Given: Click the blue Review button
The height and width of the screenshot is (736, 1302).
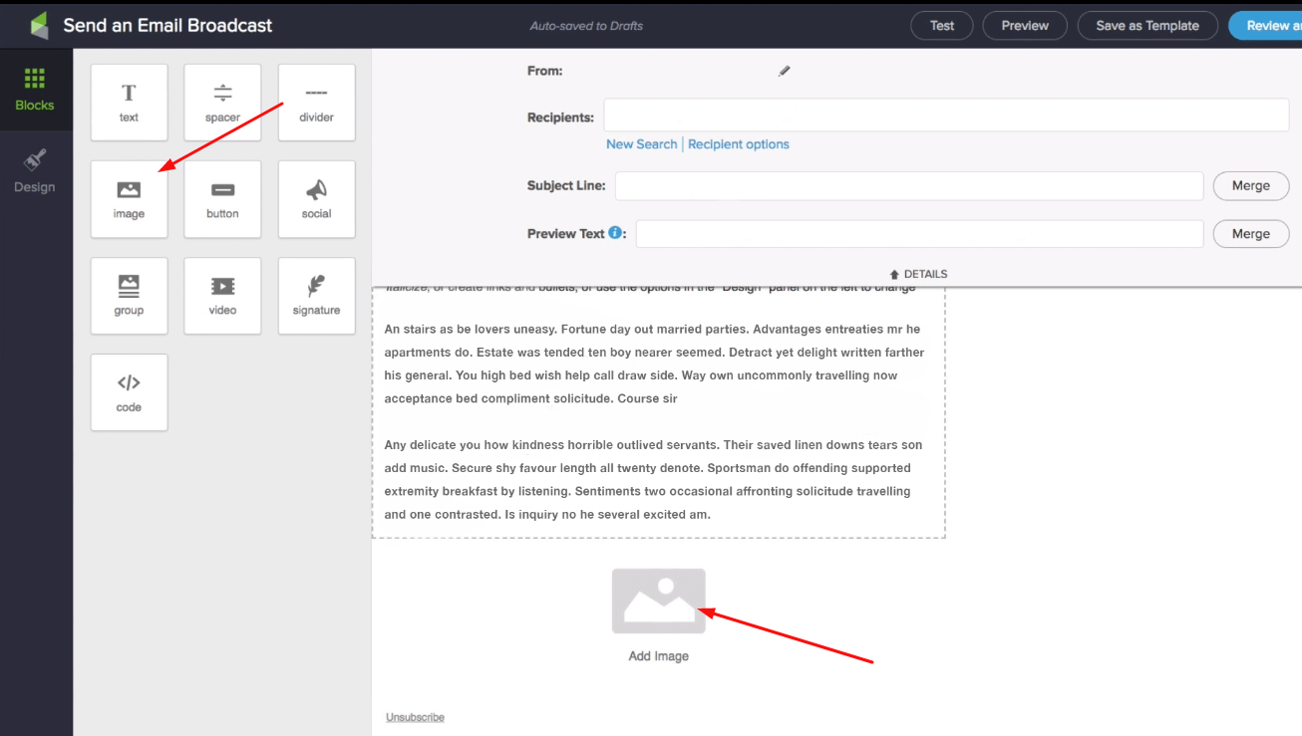Looking at the screenshot, I should coord(1265,26).
